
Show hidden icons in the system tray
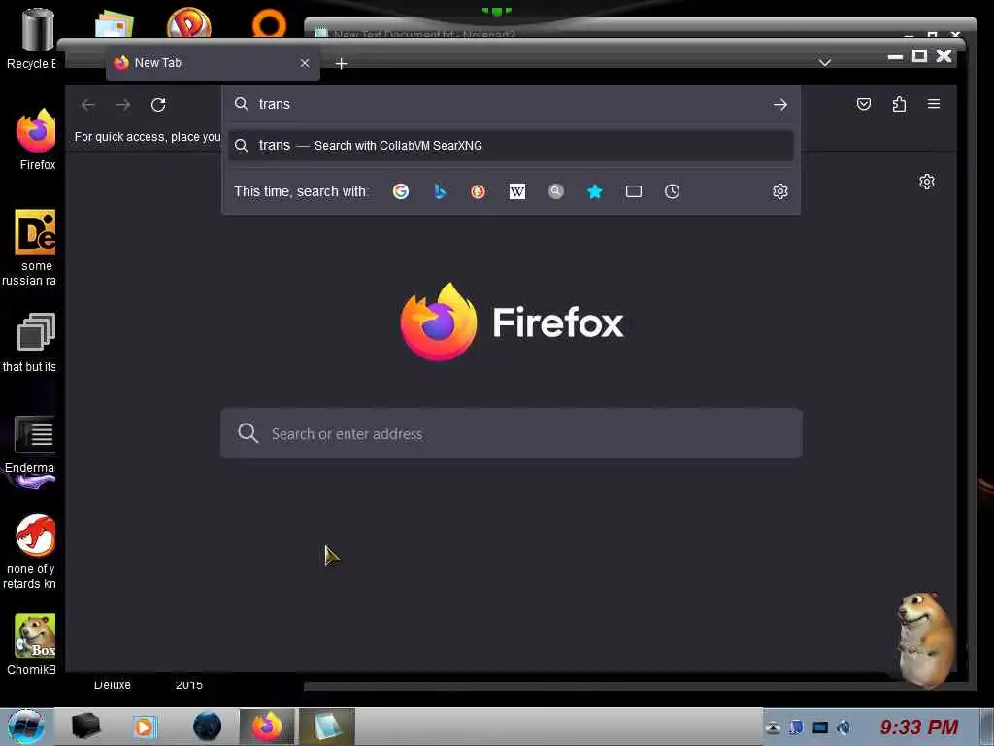(773, 728)
